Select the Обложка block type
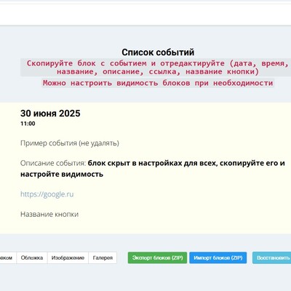The width and height of the screenshot is (291, 291). [32, 258]
